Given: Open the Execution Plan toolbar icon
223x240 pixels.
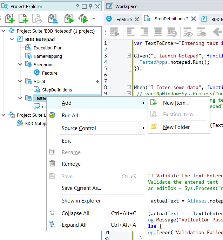Looking at the screenshot, I should (x=53, y=19).
